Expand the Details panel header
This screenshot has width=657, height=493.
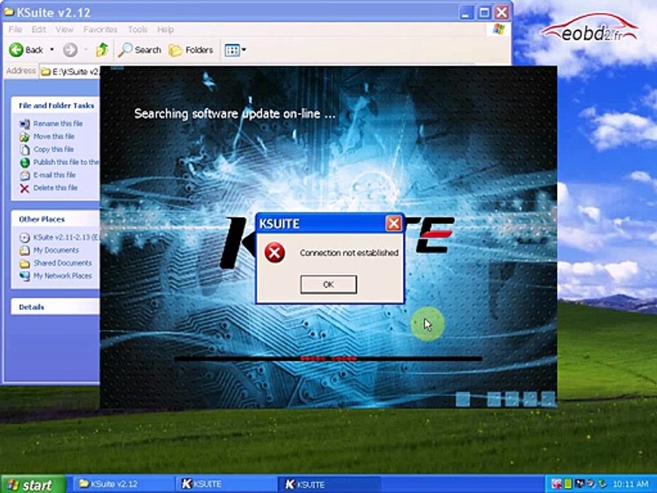tap(55, 307)
